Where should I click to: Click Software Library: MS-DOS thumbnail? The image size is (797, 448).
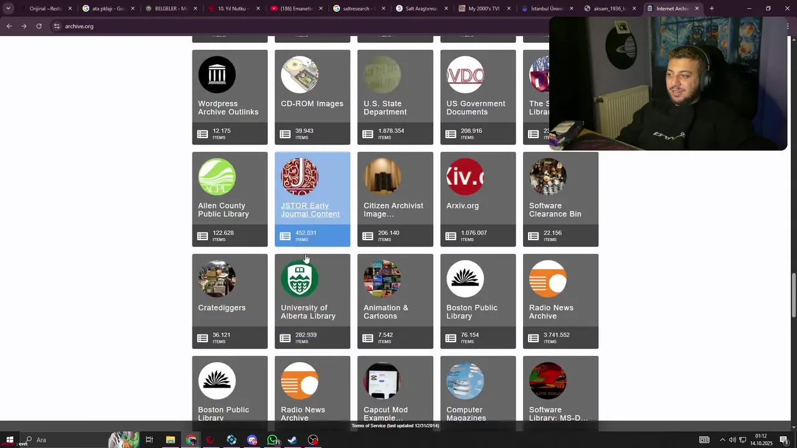click(548, 381)
